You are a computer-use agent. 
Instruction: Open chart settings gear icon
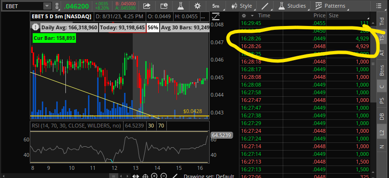coord(197,6)
